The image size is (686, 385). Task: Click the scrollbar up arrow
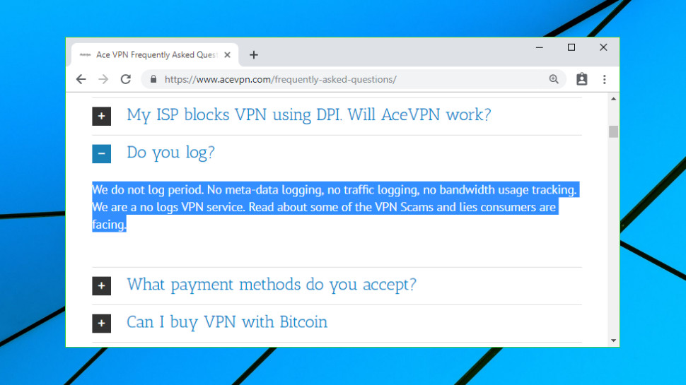coord(613,99)
